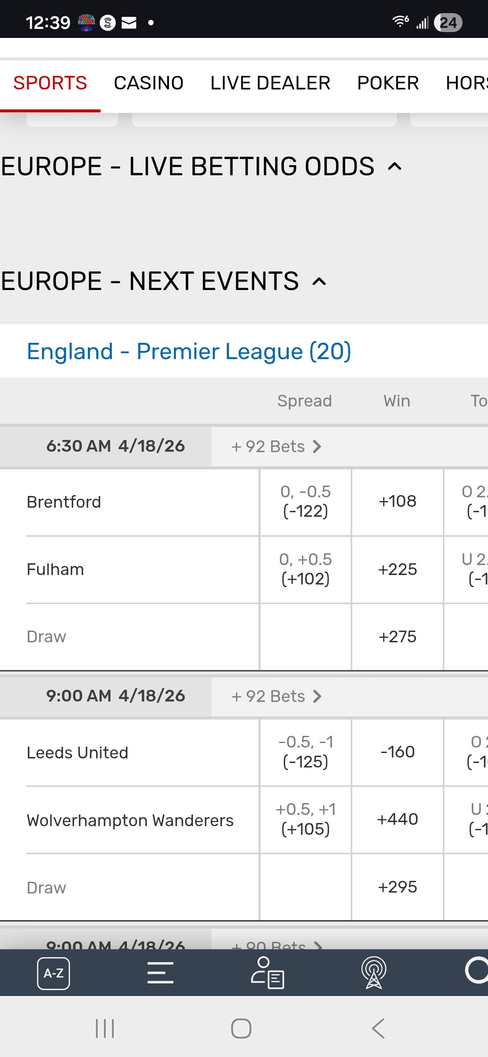Open the Poker tab
The height and width of the screenshot is (1057, 488).
[x=388, y=83]
